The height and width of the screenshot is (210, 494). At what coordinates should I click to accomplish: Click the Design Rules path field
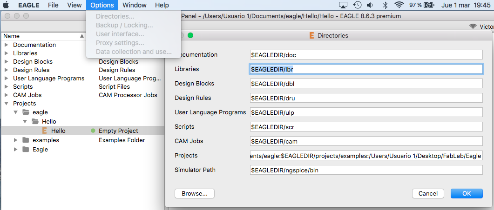click(366, 98)
